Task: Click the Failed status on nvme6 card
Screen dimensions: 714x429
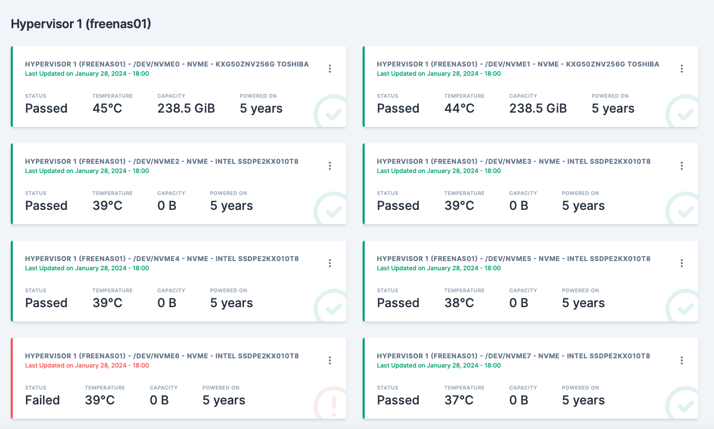Action: [x=42, y=400]
